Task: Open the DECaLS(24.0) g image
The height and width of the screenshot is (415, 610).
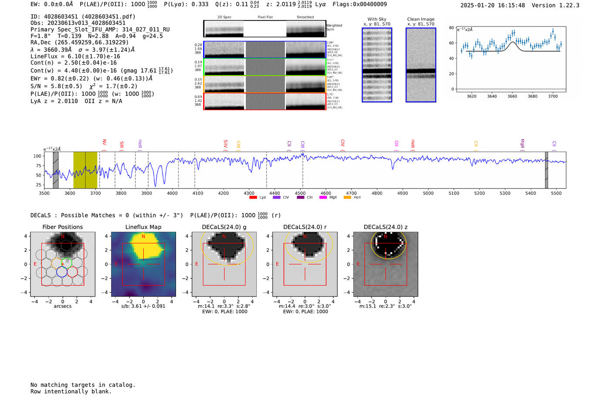Action: coord(224,264)
